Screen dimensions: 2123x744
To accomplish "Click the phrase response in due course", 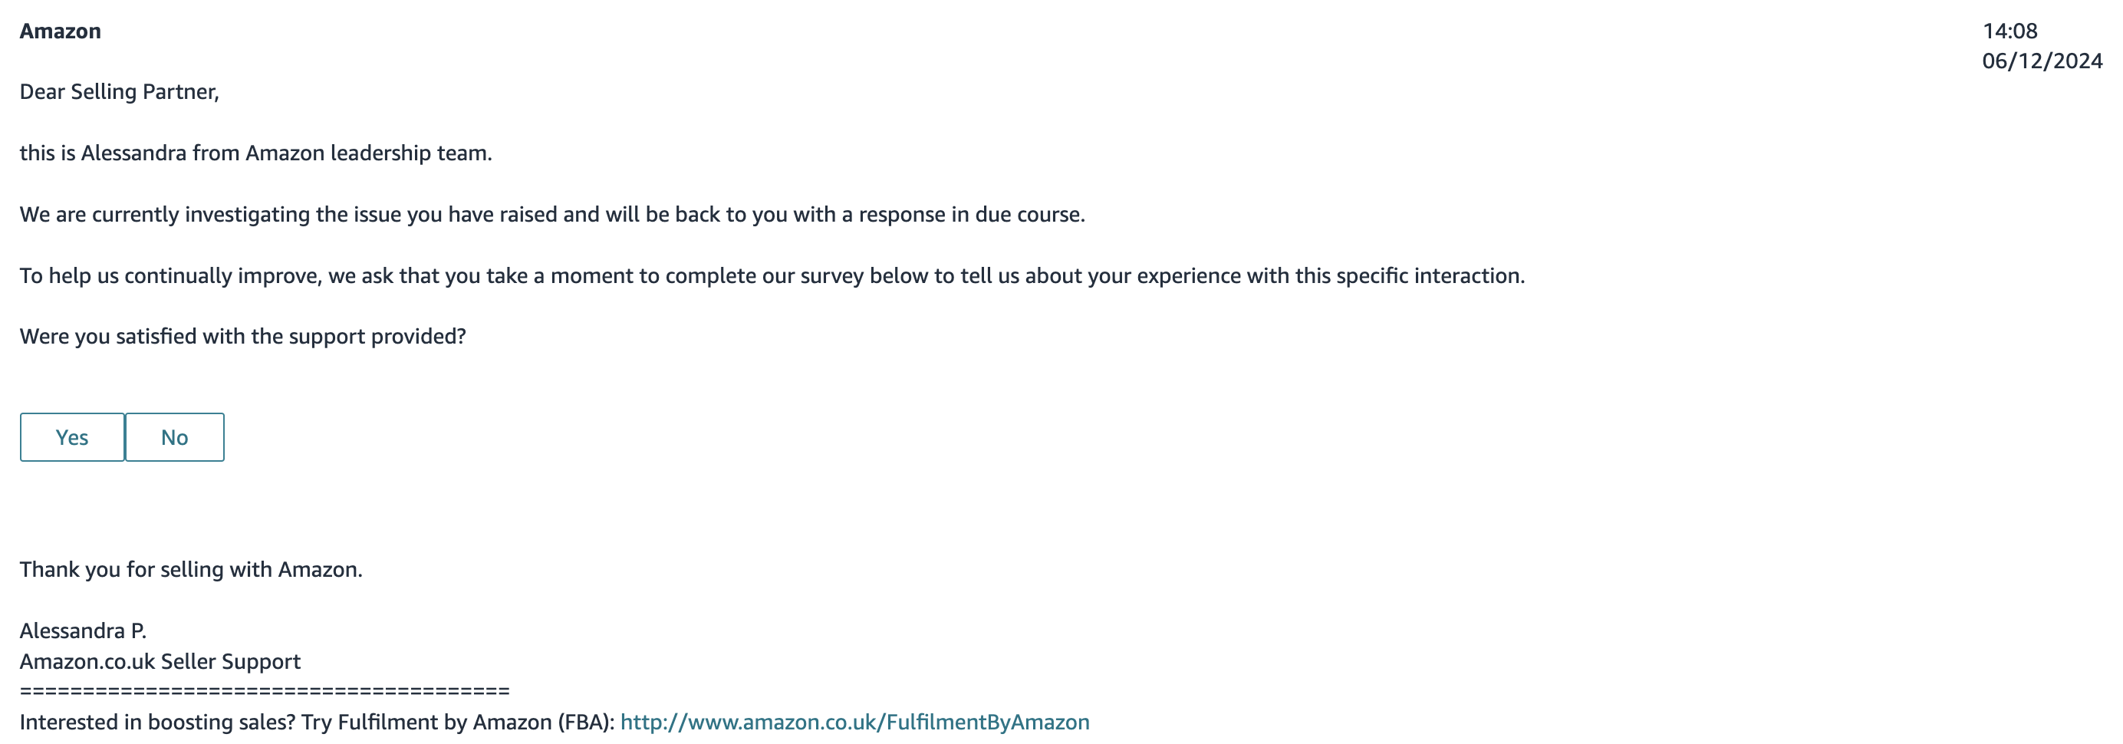I will pos(971,214).
